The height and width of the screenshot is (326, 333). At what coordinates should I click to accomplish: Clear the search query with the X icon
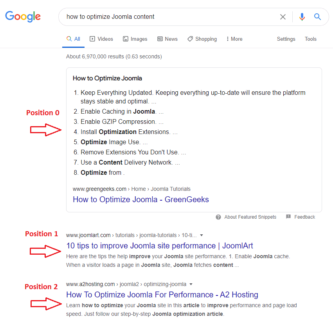283,17
